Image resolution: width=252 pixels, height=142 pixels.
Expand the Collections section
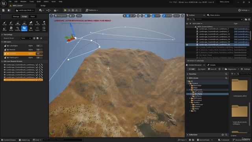point(187,135)
